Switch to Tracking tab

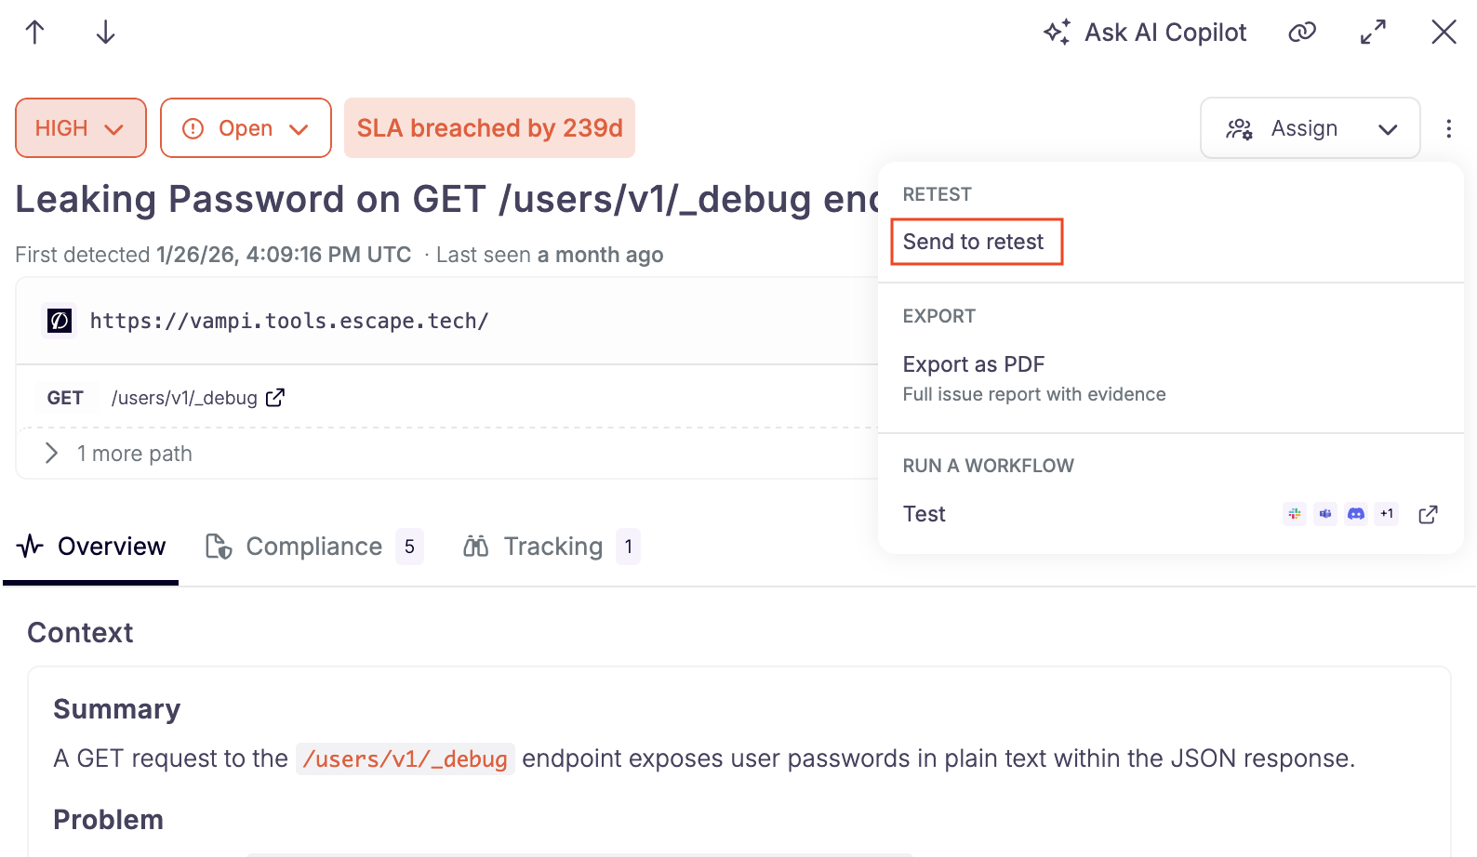[552, 547]
